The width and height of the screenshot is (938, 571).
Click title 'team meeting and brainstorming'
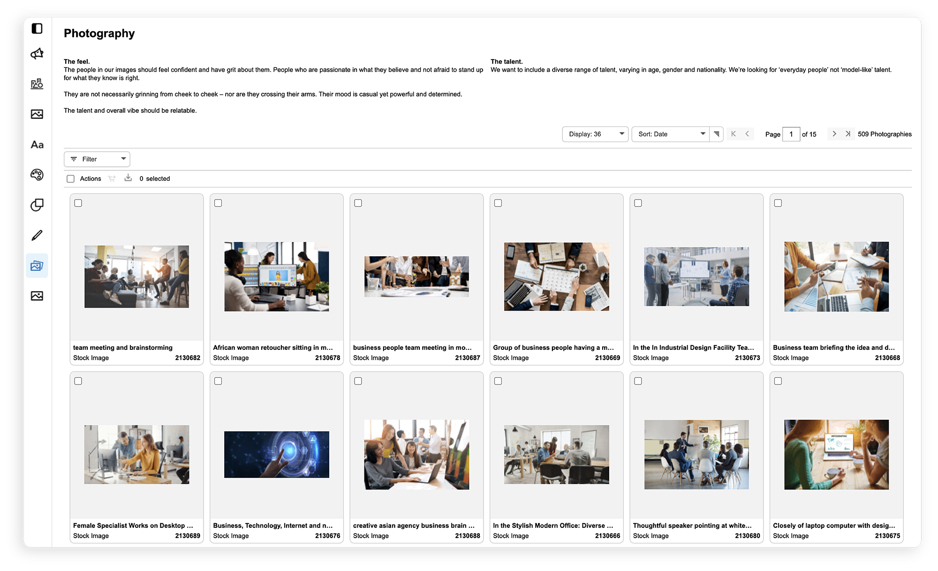pos(123,348)
